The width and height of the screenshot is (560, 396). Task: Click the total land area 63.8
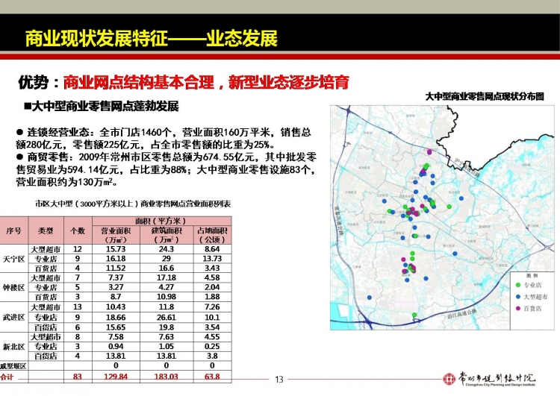[212, 377]
